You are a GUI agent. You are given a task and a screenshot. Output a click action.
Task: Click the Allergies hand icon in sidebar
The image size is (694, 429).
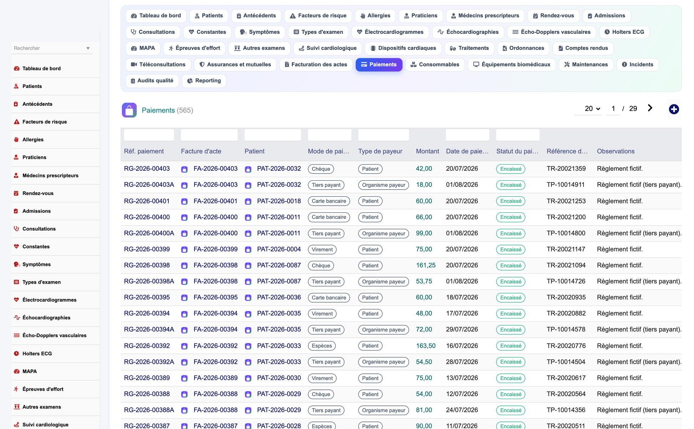click(x=16, y=140)
